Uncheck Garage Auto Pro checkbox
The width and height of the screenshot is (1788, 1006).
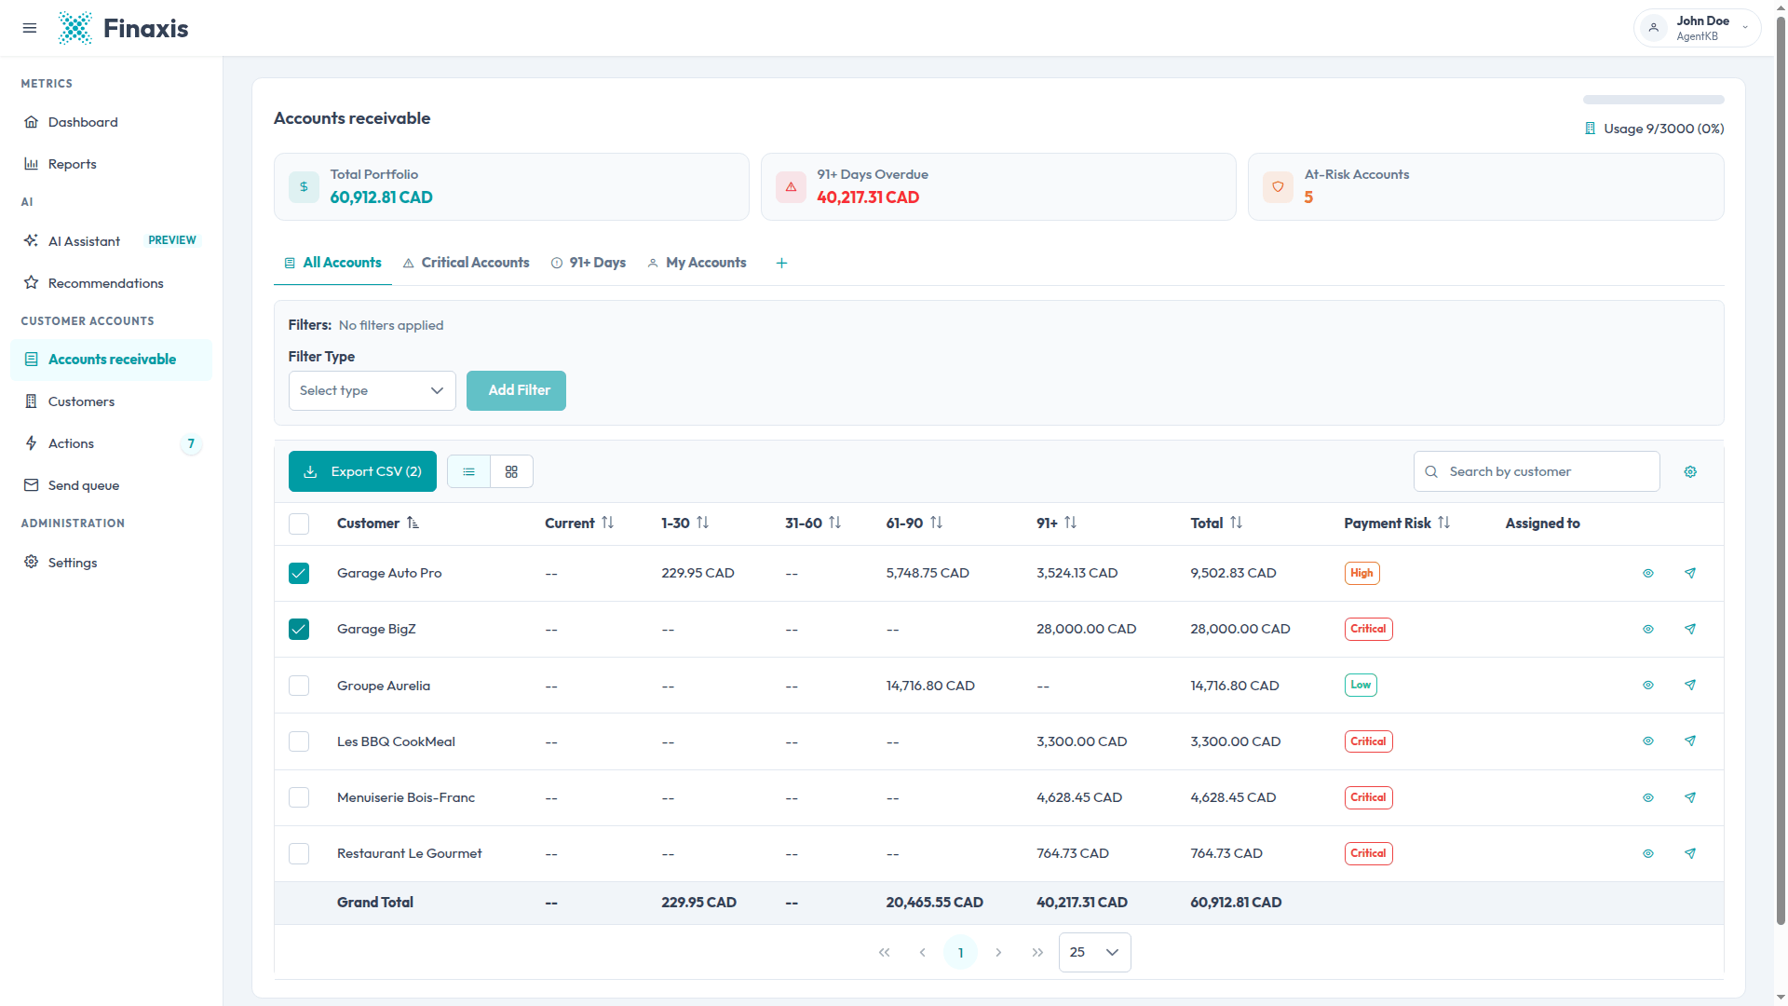point(299,574)
